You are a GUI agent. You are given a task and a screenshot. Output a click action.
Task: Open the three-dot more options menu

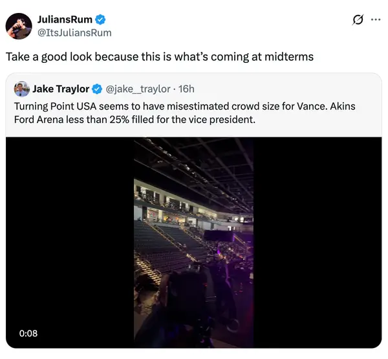[x=376, y=20]
